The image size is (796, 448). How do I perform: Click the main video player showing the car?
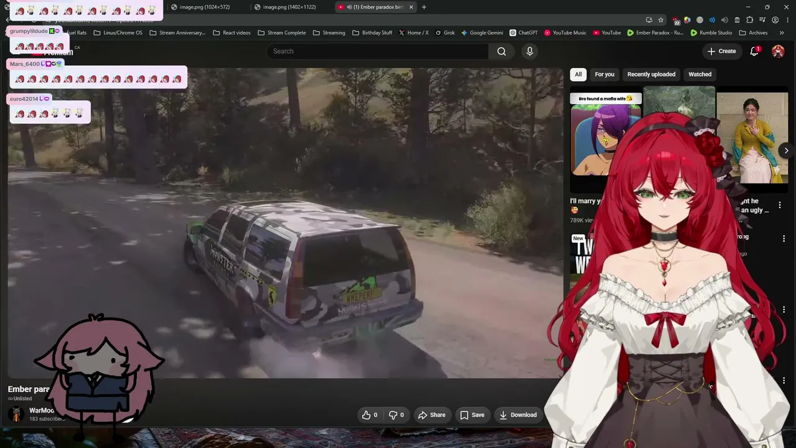coord(285,223)
